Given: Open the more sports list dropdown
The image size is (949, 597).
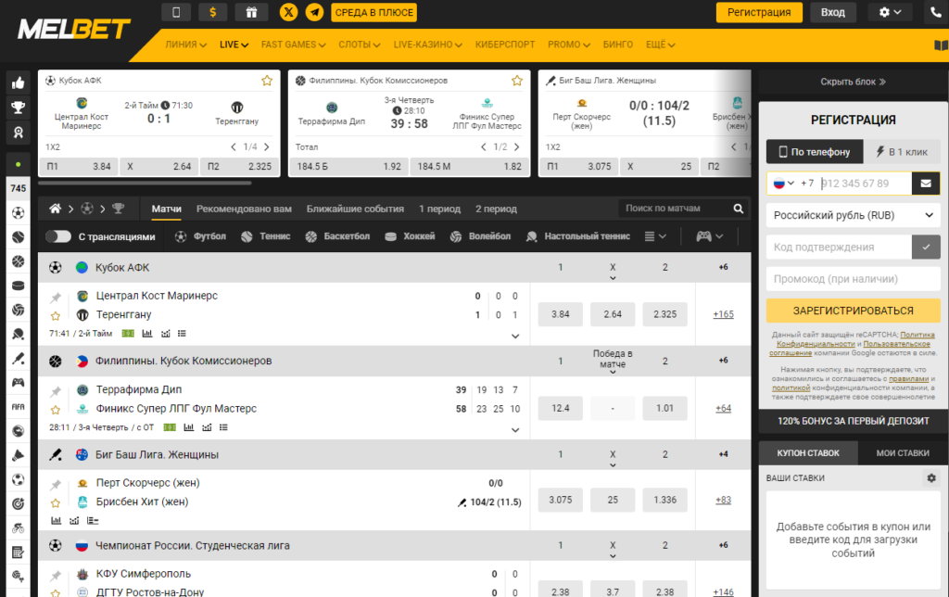Looking at the screenshot, I should [655, 236].
